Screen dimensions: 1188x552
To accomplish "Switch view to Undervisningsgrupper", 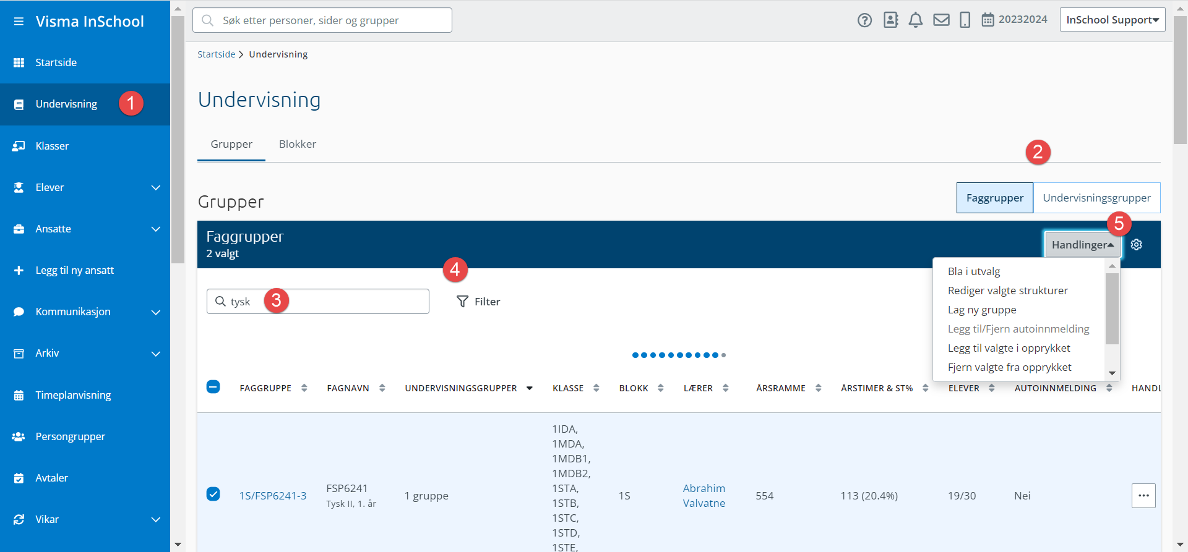I will click(x=1096, y=198).
